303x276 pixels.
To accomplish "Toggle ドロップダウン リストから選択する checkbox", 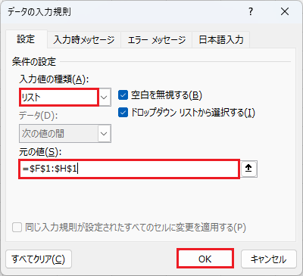I will coord(123,113).
